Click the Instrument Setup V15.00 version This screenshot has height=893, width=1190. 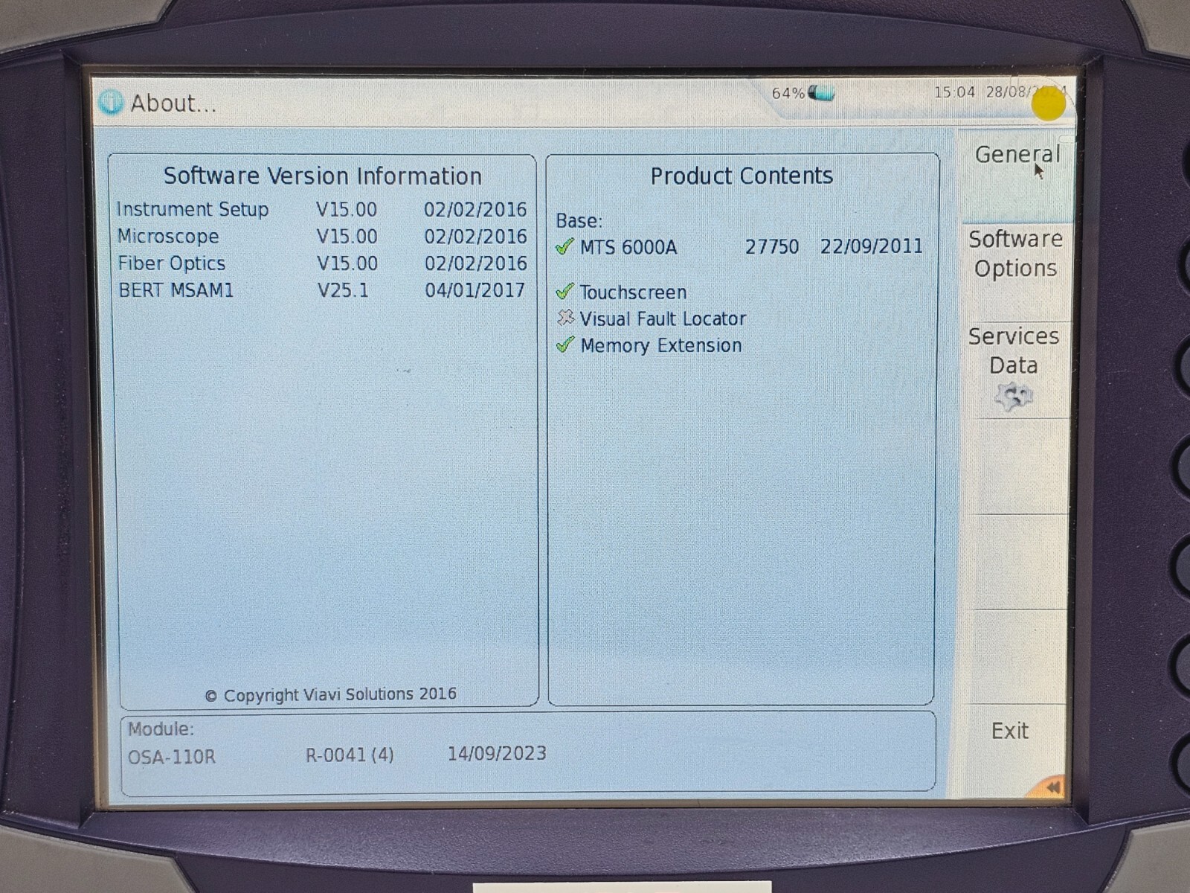pyautogui.click(x=347, y=210)
